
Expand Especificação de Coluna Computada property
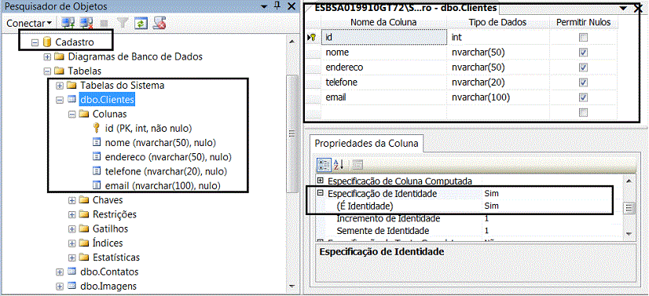tap(321, 181)
